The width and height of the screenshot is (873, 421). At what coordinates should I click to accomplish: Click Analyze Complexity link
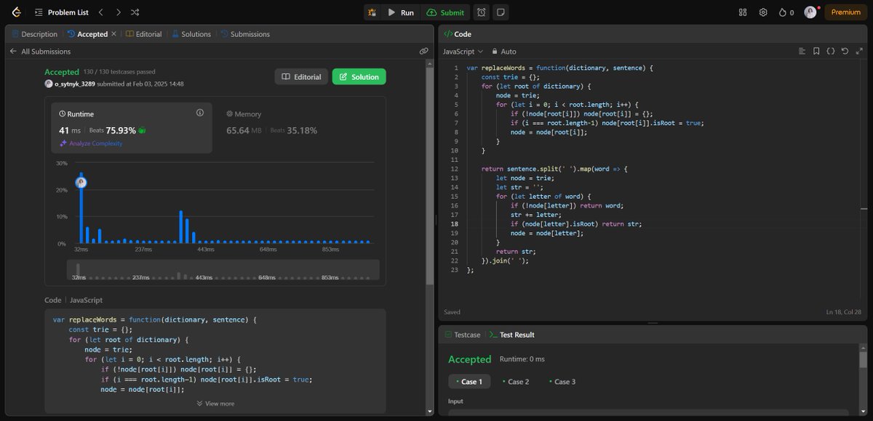point(91,143)
